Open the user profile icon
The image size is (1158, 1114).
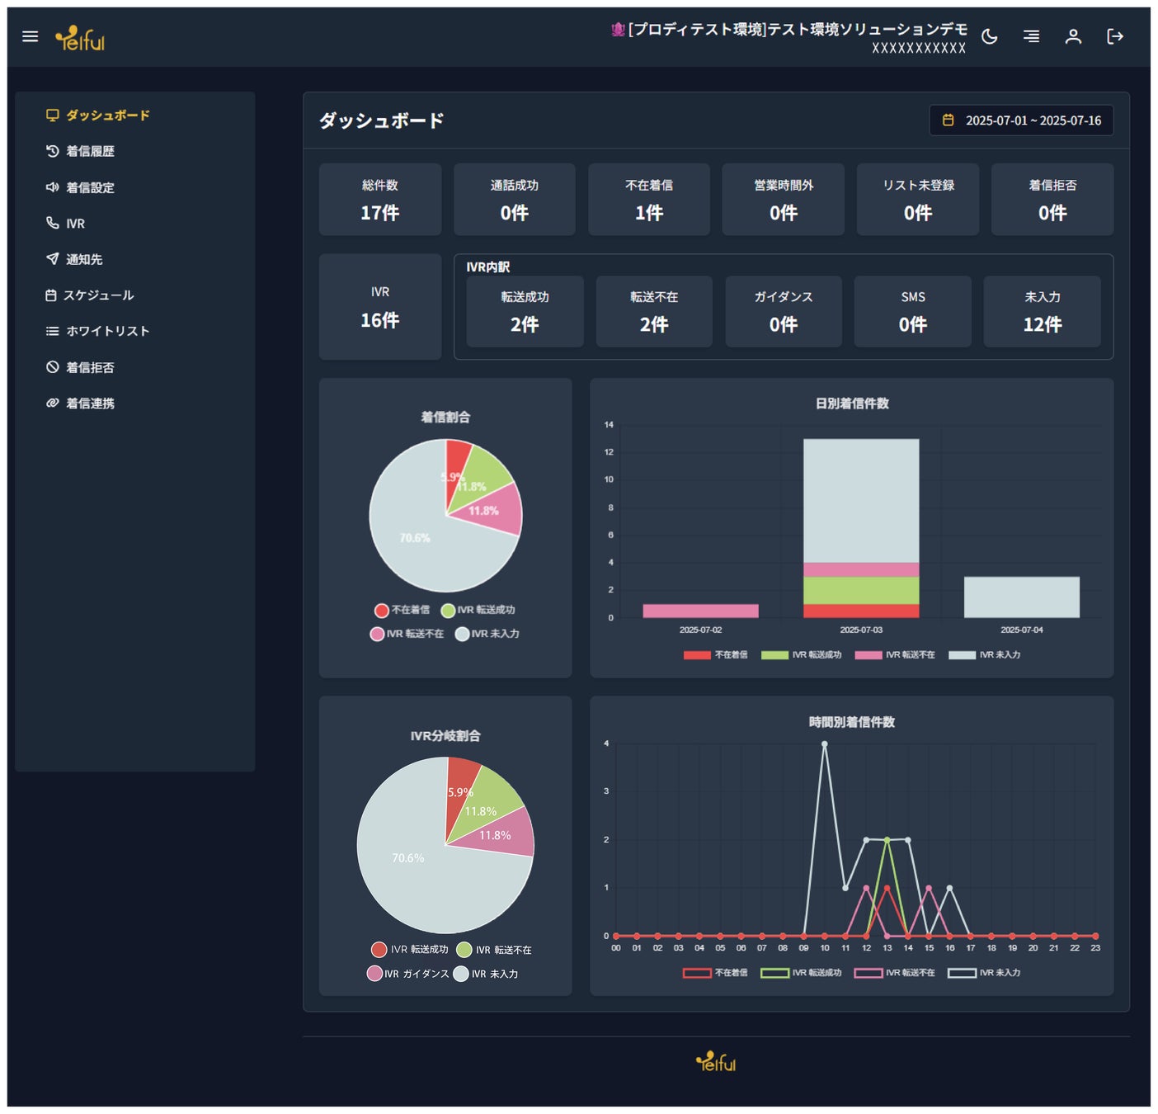(1073, 36)
